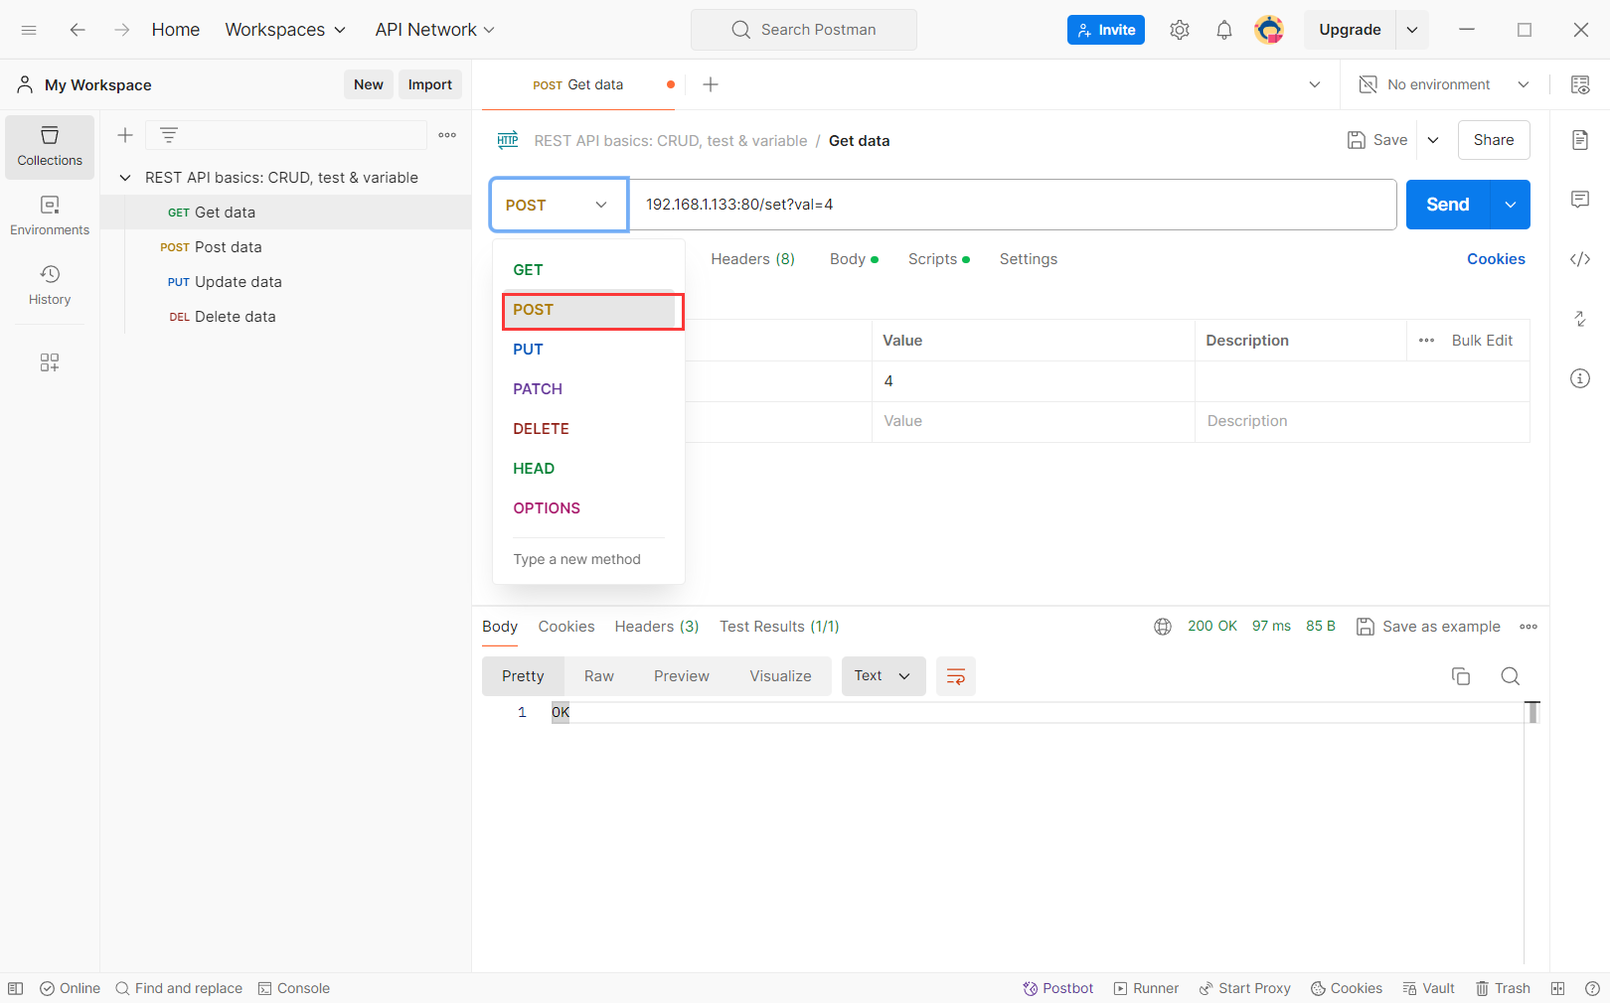Switch to the Scripts tab
The image size is (1610, 1003).
[938, 259]
